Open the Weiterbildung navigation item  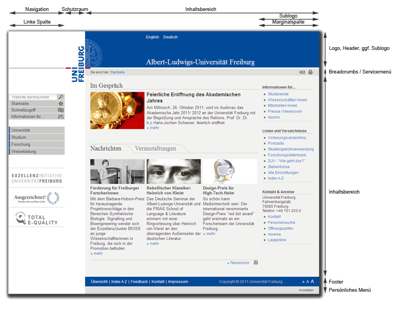(x=37, y=151)
